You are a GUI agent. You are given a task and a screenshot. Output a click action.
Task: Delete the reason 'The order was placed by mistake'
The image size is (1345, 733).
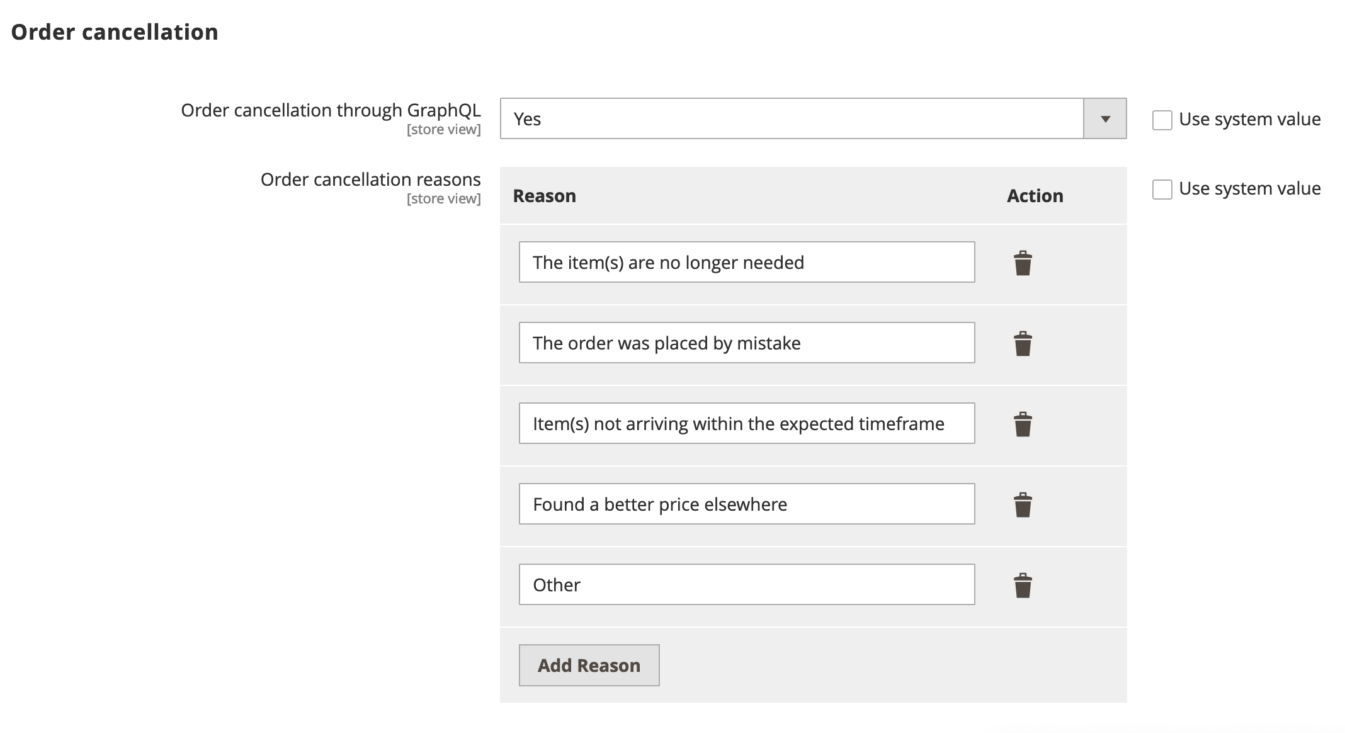coord(1023,344)
